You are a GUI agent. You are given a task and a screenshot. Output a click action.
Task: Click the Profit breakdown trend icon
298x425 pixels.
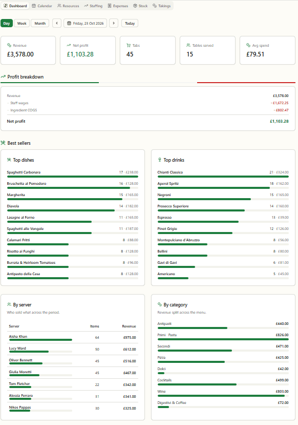3,76
